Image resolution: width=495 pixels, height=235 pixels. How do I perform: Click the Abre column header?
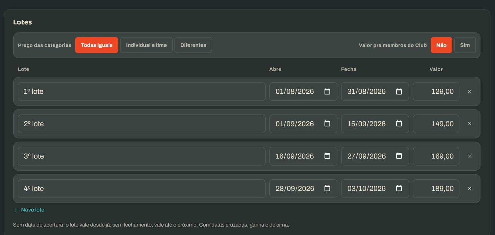pyautogui.click(x=275, y=69)
